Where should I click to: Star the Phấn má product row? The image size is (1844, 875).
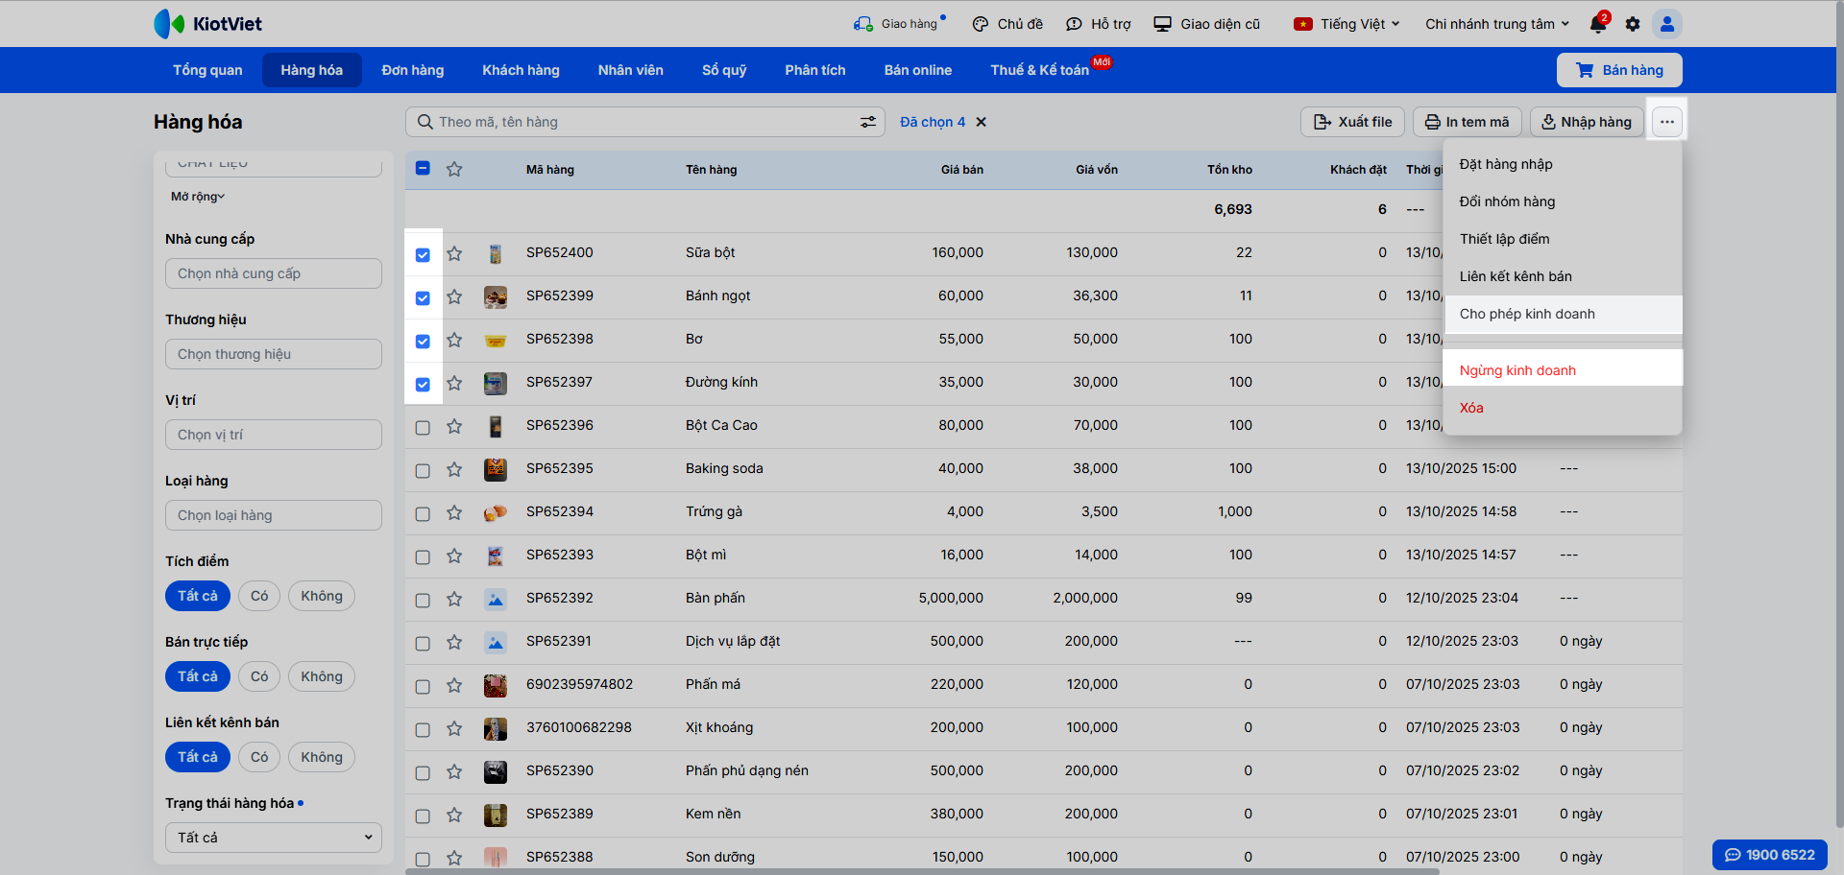click(x=454, y=686)
